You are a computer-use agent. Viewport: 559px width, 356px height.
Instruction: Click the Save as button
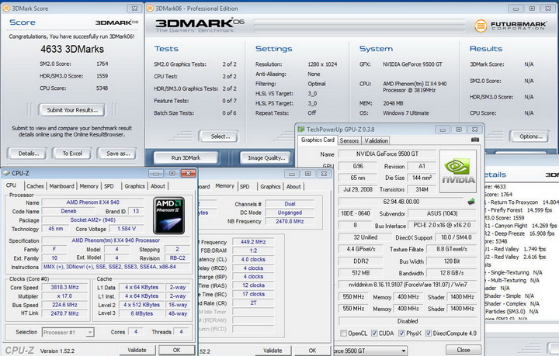click(x=118, y=154)
